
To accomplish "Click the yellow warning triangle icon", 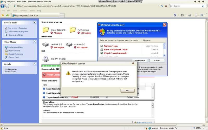I will point(68,73).
